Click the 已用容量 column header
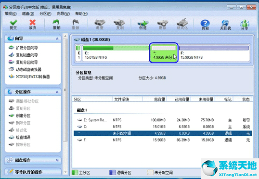 click(x=179, y=99)
